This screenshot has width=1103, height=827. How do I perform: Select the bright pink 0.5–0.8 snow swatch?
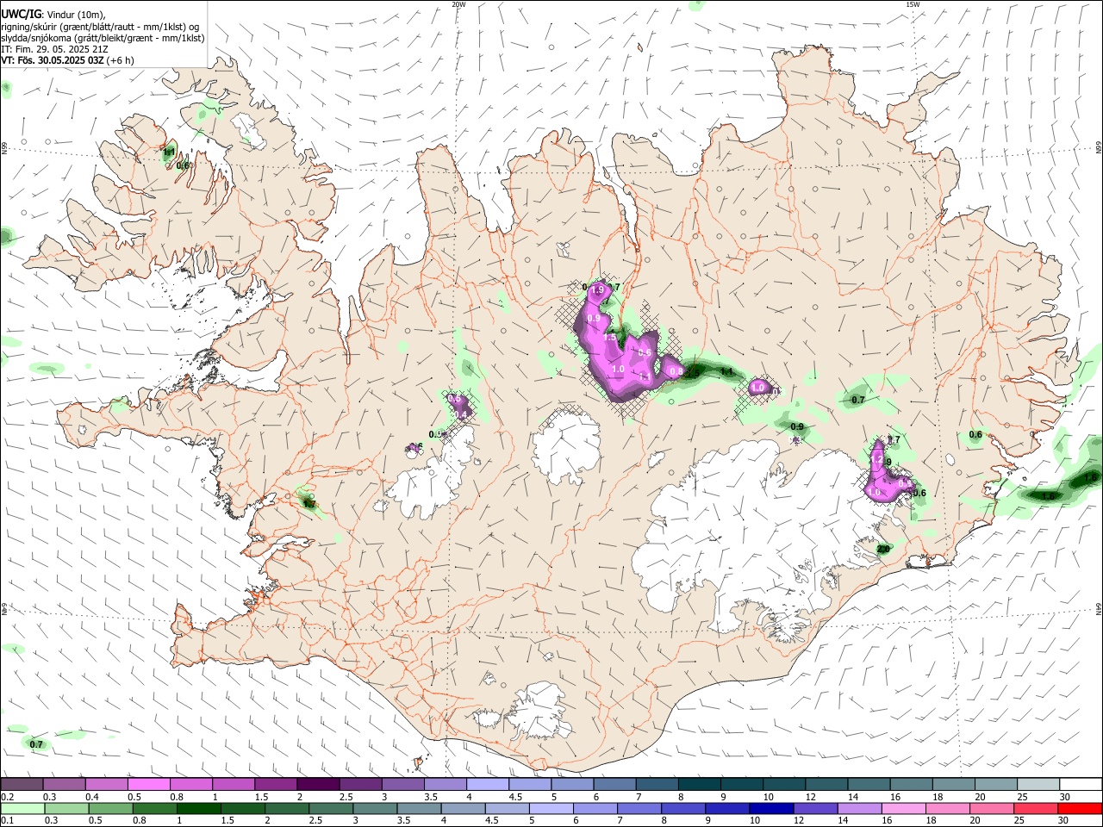149,785
